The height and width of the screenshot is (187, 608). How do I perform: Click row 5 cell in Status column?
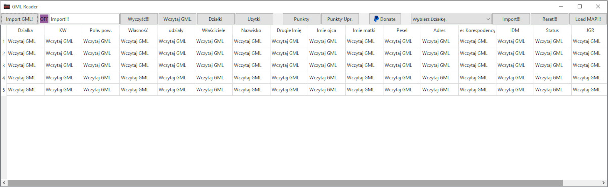pyautogui.click(x=552, y=90)
